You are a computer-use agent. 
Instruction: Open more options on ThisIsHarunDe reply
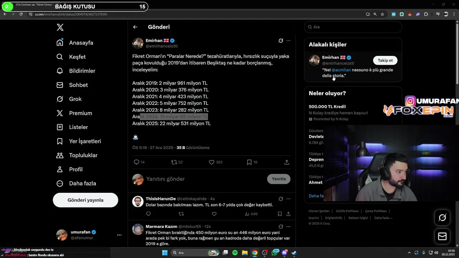tap(288, 199)
